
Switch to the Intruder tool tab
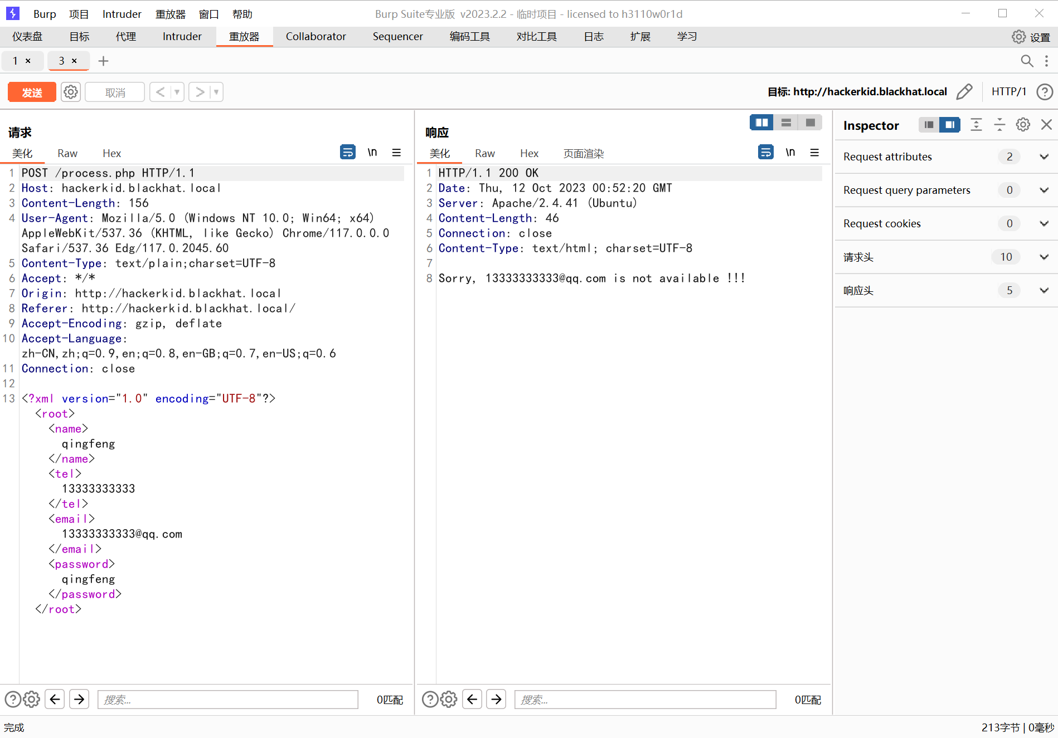[x=182, y=37]
